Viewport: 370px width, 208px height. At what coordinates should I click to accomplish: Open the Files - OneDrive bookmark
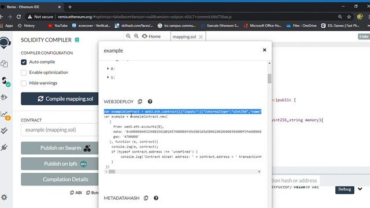pyautogui.click(x=301, y=25)
